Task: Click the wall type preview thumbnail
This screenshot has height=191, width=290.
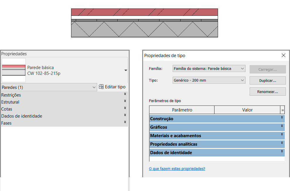Action: pyautogui.click(x=13, y=70)
